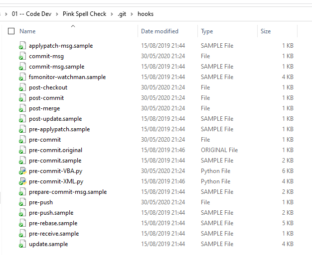Go to Pink Spell Check folder breadcrumb

coord(84,14)
